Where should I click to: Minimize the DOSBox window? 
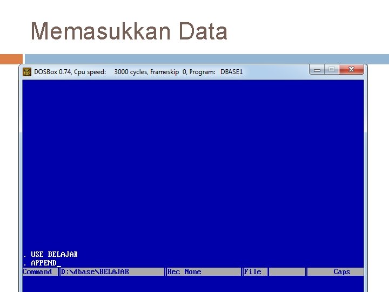click(317, 69)
